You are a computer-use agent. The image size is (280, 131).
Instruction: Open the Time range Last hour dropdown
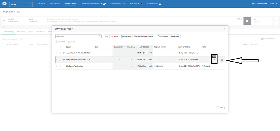[x=262, y=22]
